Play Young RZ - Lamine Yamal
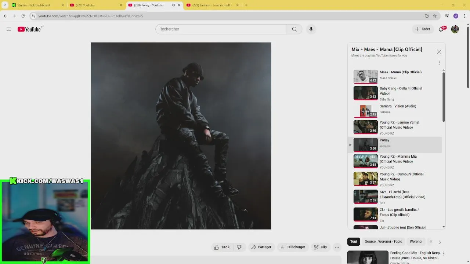470x264 pixels. pos(395,128)
